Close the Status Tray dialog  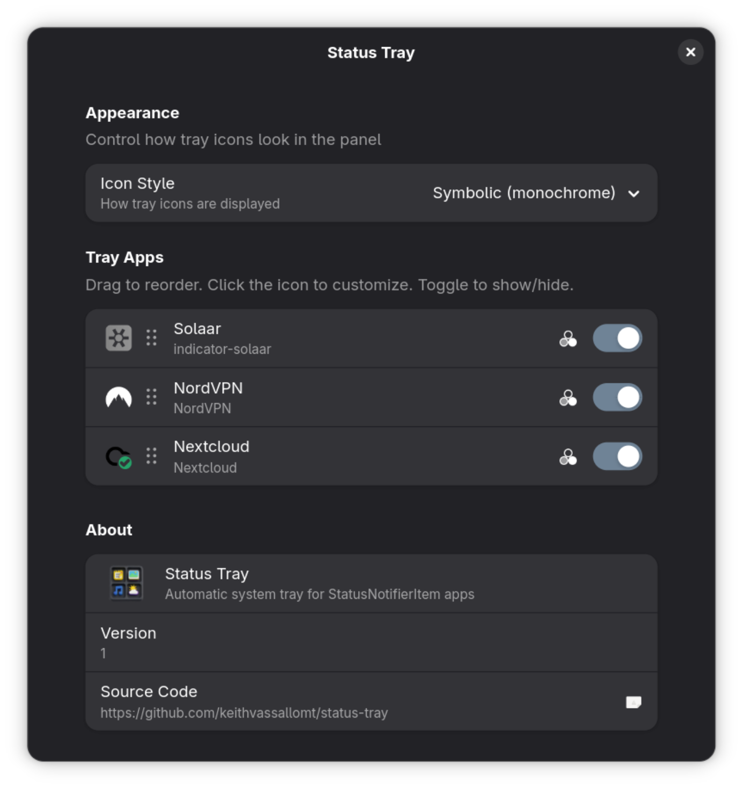tap(691, 52)
